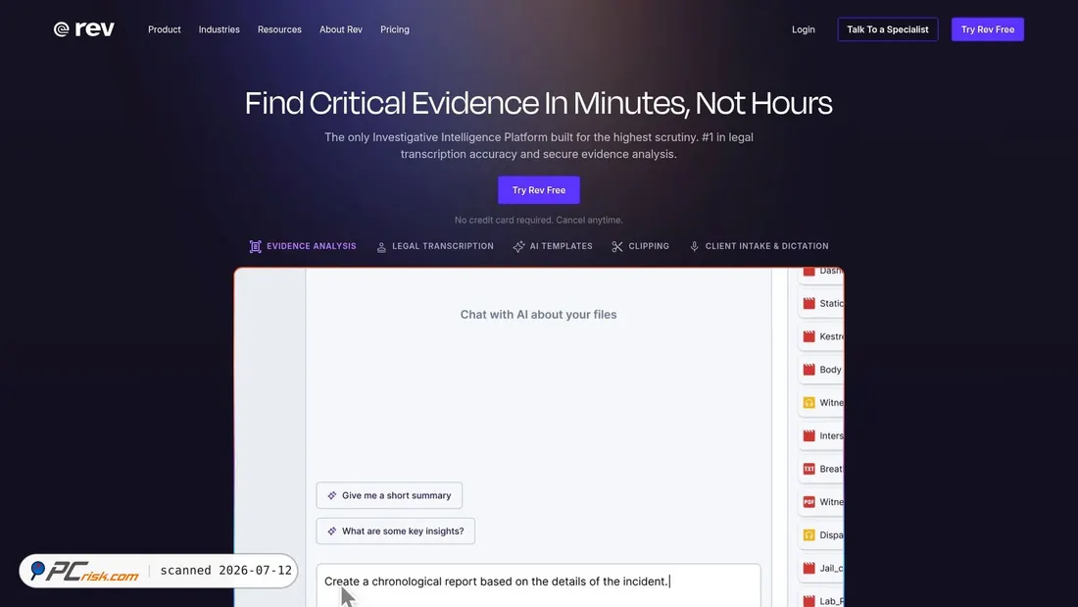Screen dimensions: 1078x607
Task: Open the Product menu
Action: [x=165, y=29]
